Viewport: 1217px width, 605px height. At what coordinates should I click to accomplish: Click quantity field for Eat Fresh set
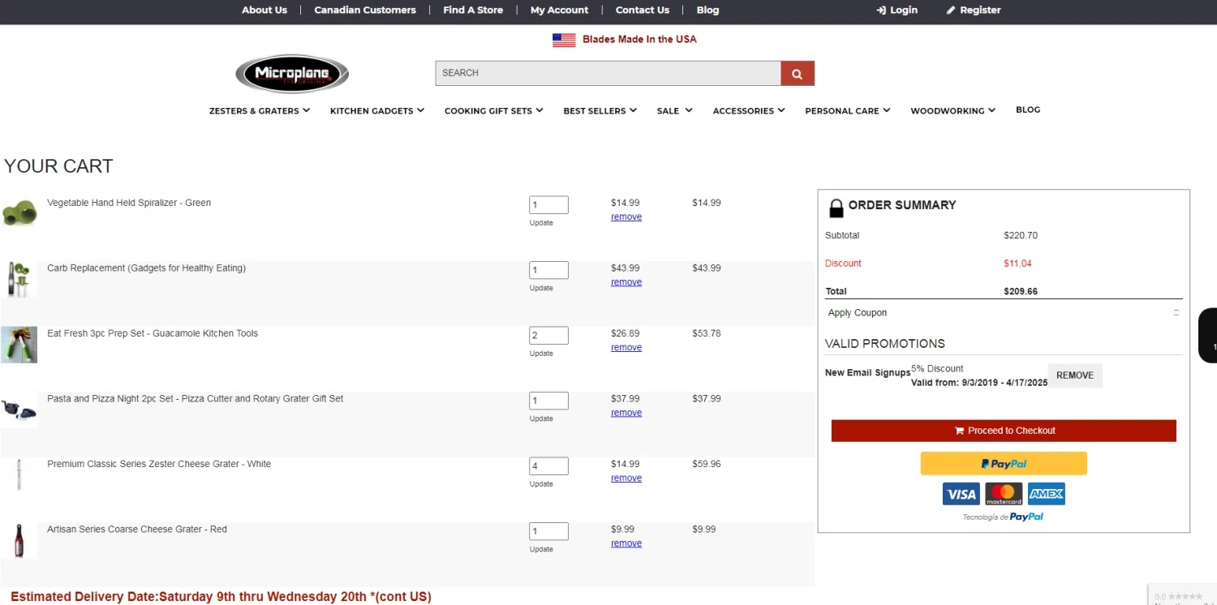[548, 336]
